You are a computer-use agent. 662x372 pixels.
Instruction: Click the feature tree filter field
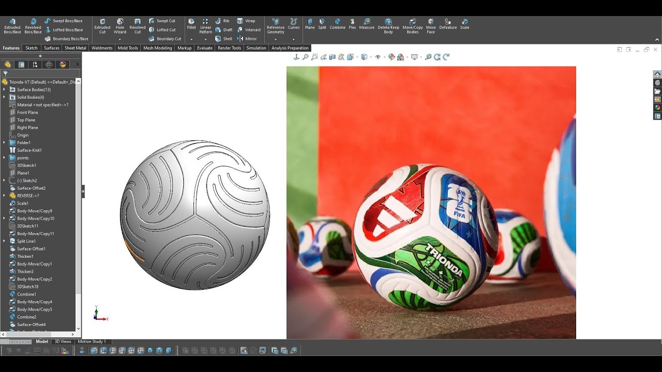(41, 74)
